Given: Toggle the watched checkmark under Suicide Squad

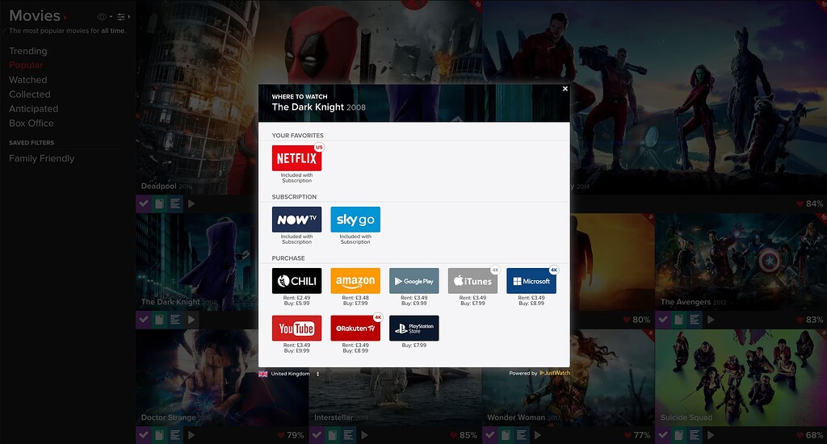Looking at the screenshot, I should [x=663, y=435].
